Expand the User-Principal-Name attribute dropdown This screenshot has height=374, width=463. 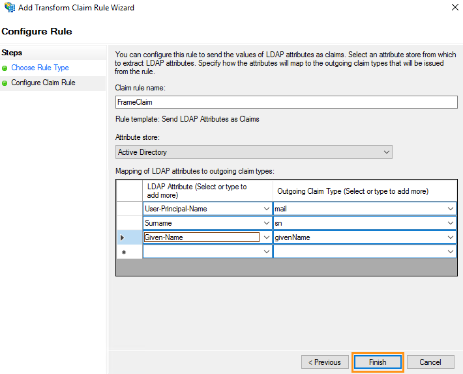tap(266, 209)
